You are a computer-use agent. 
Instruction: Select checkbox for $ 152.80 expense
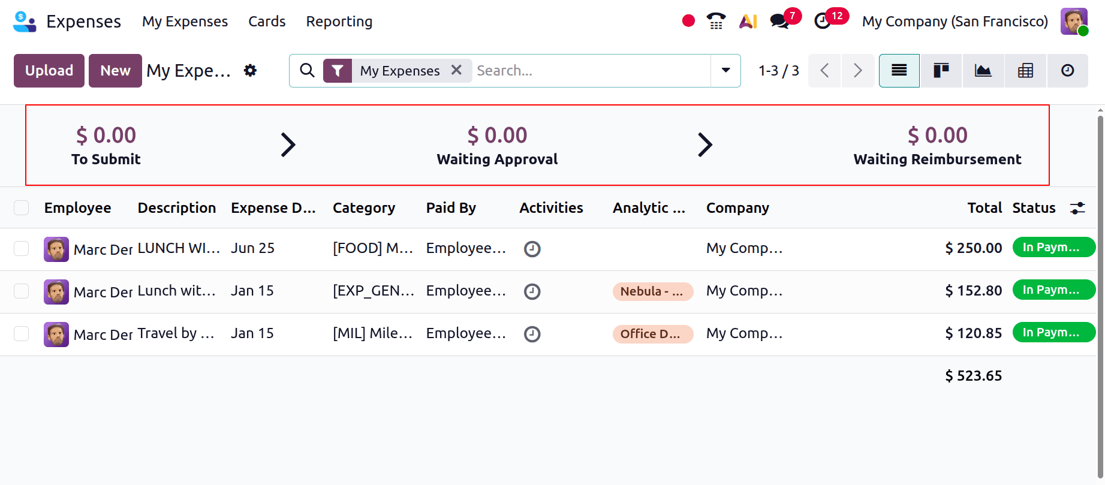[x=22, y=291]
